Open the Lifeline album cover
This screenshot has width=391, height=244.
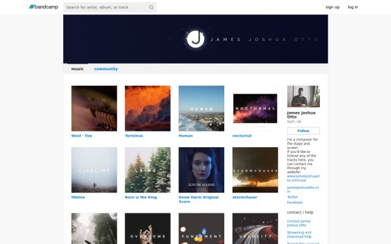94,170
